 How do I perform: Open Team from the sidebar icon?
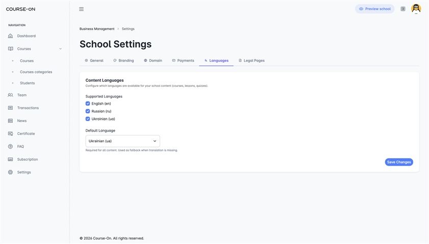10,95
